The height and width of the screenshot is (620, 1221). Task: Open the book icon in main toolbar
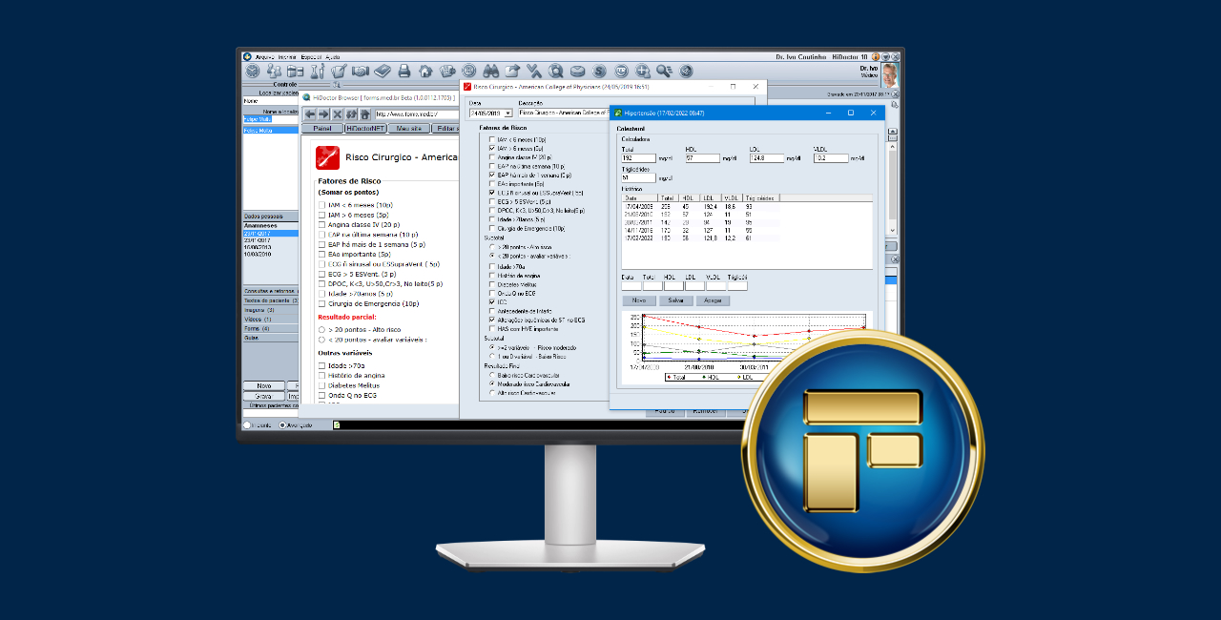[x=382, y=71]
